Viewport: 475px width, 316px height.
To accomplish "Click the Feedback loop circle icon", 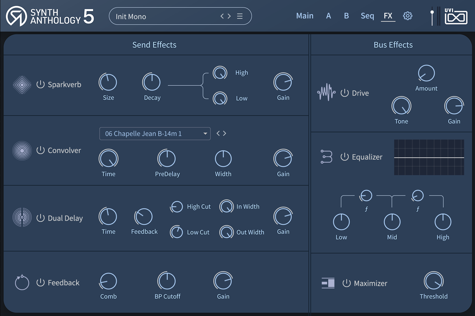I will point(22,282).
